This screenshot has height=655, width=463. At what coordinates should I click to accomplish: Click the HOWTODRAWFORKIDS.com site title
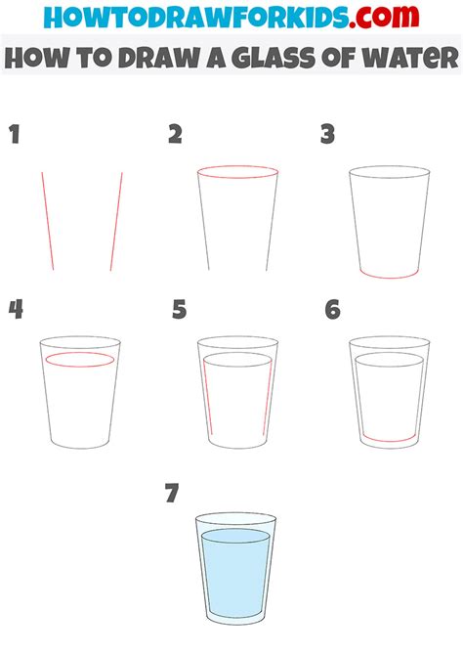231,17
